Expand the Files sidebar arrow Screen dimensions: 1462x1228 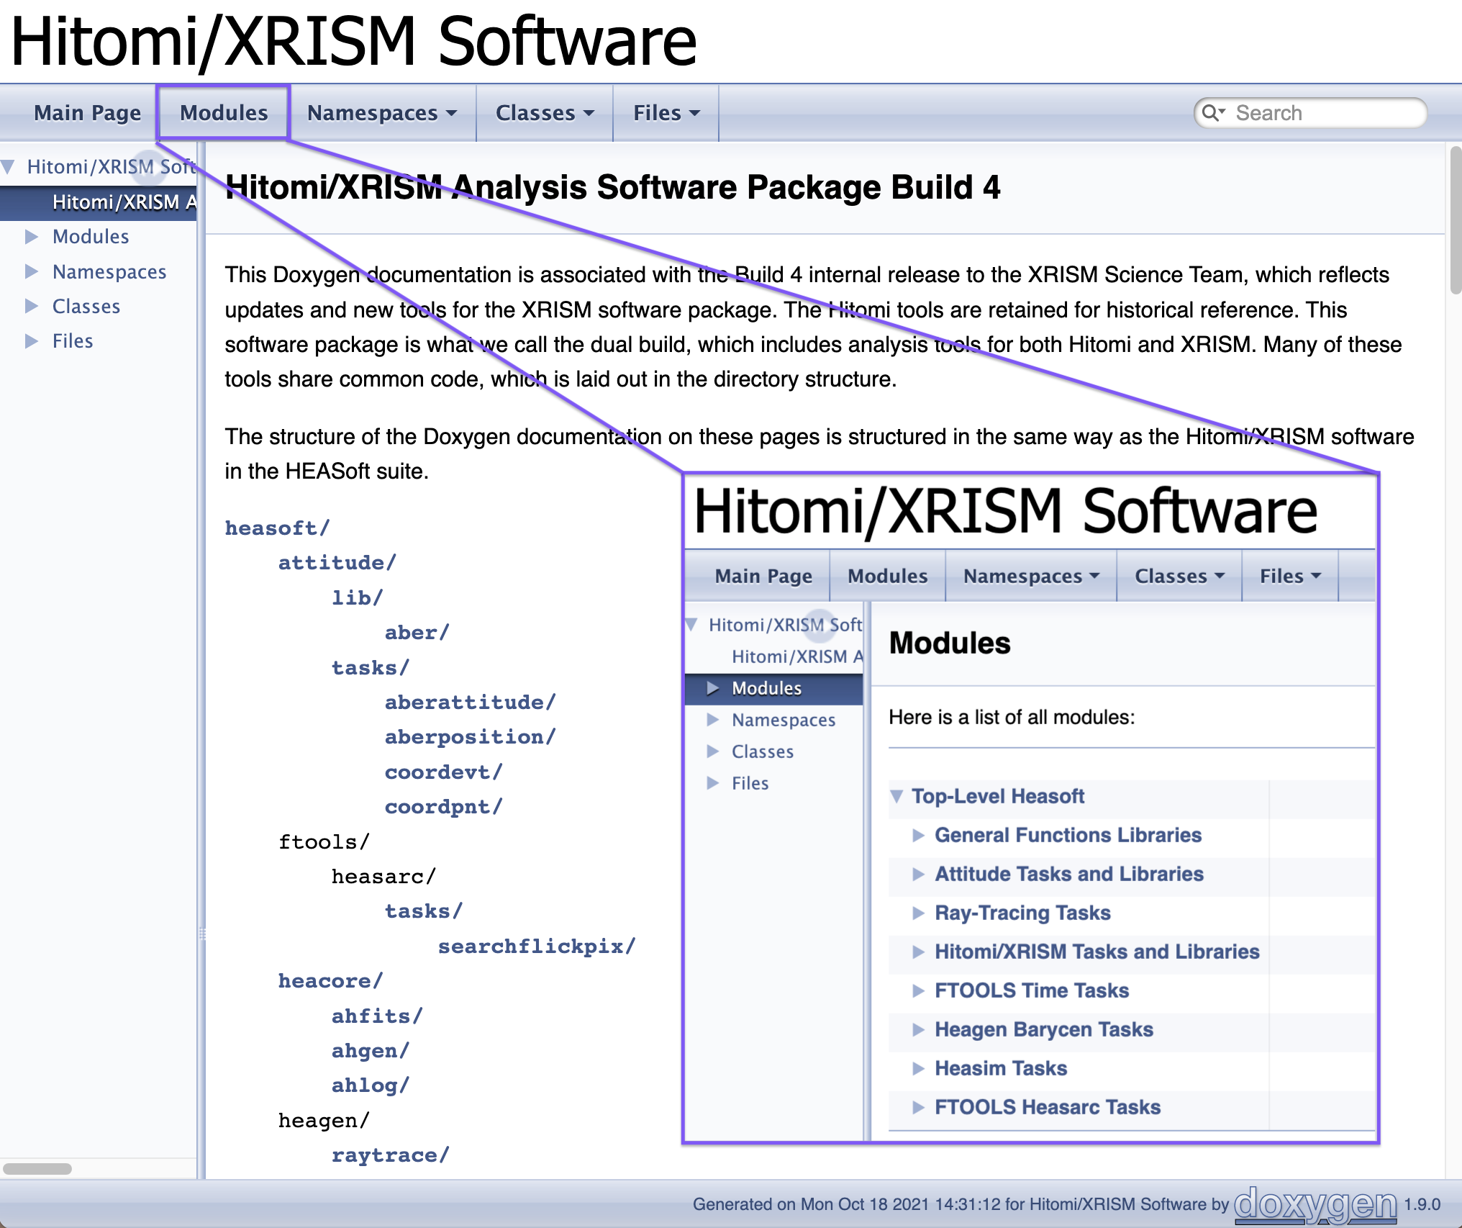click(x=32, y=340)
